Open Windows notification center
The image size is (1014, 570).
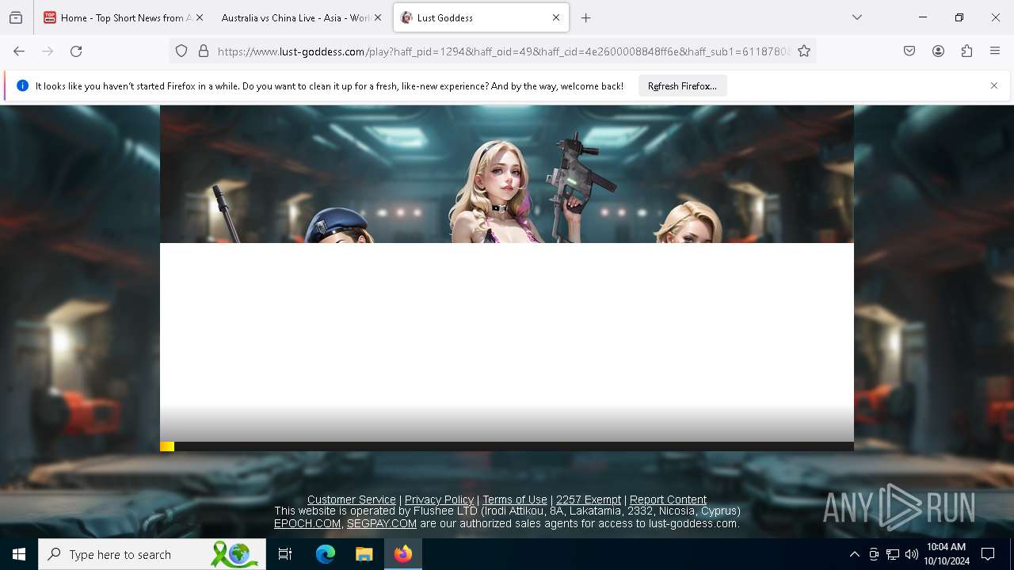click(x=988, y=554)
